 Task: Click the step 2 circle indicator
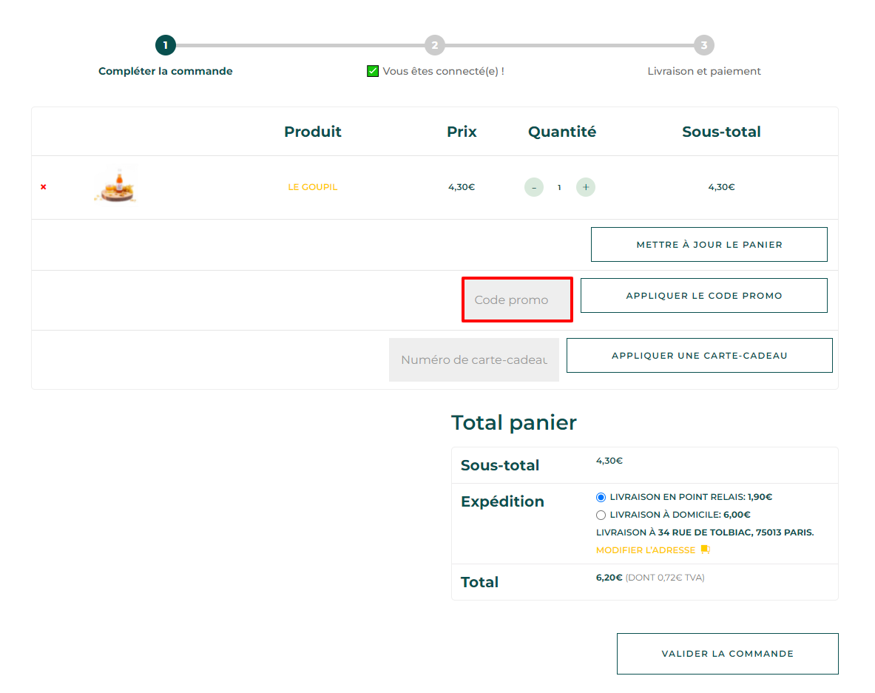(x=435, y=45)
